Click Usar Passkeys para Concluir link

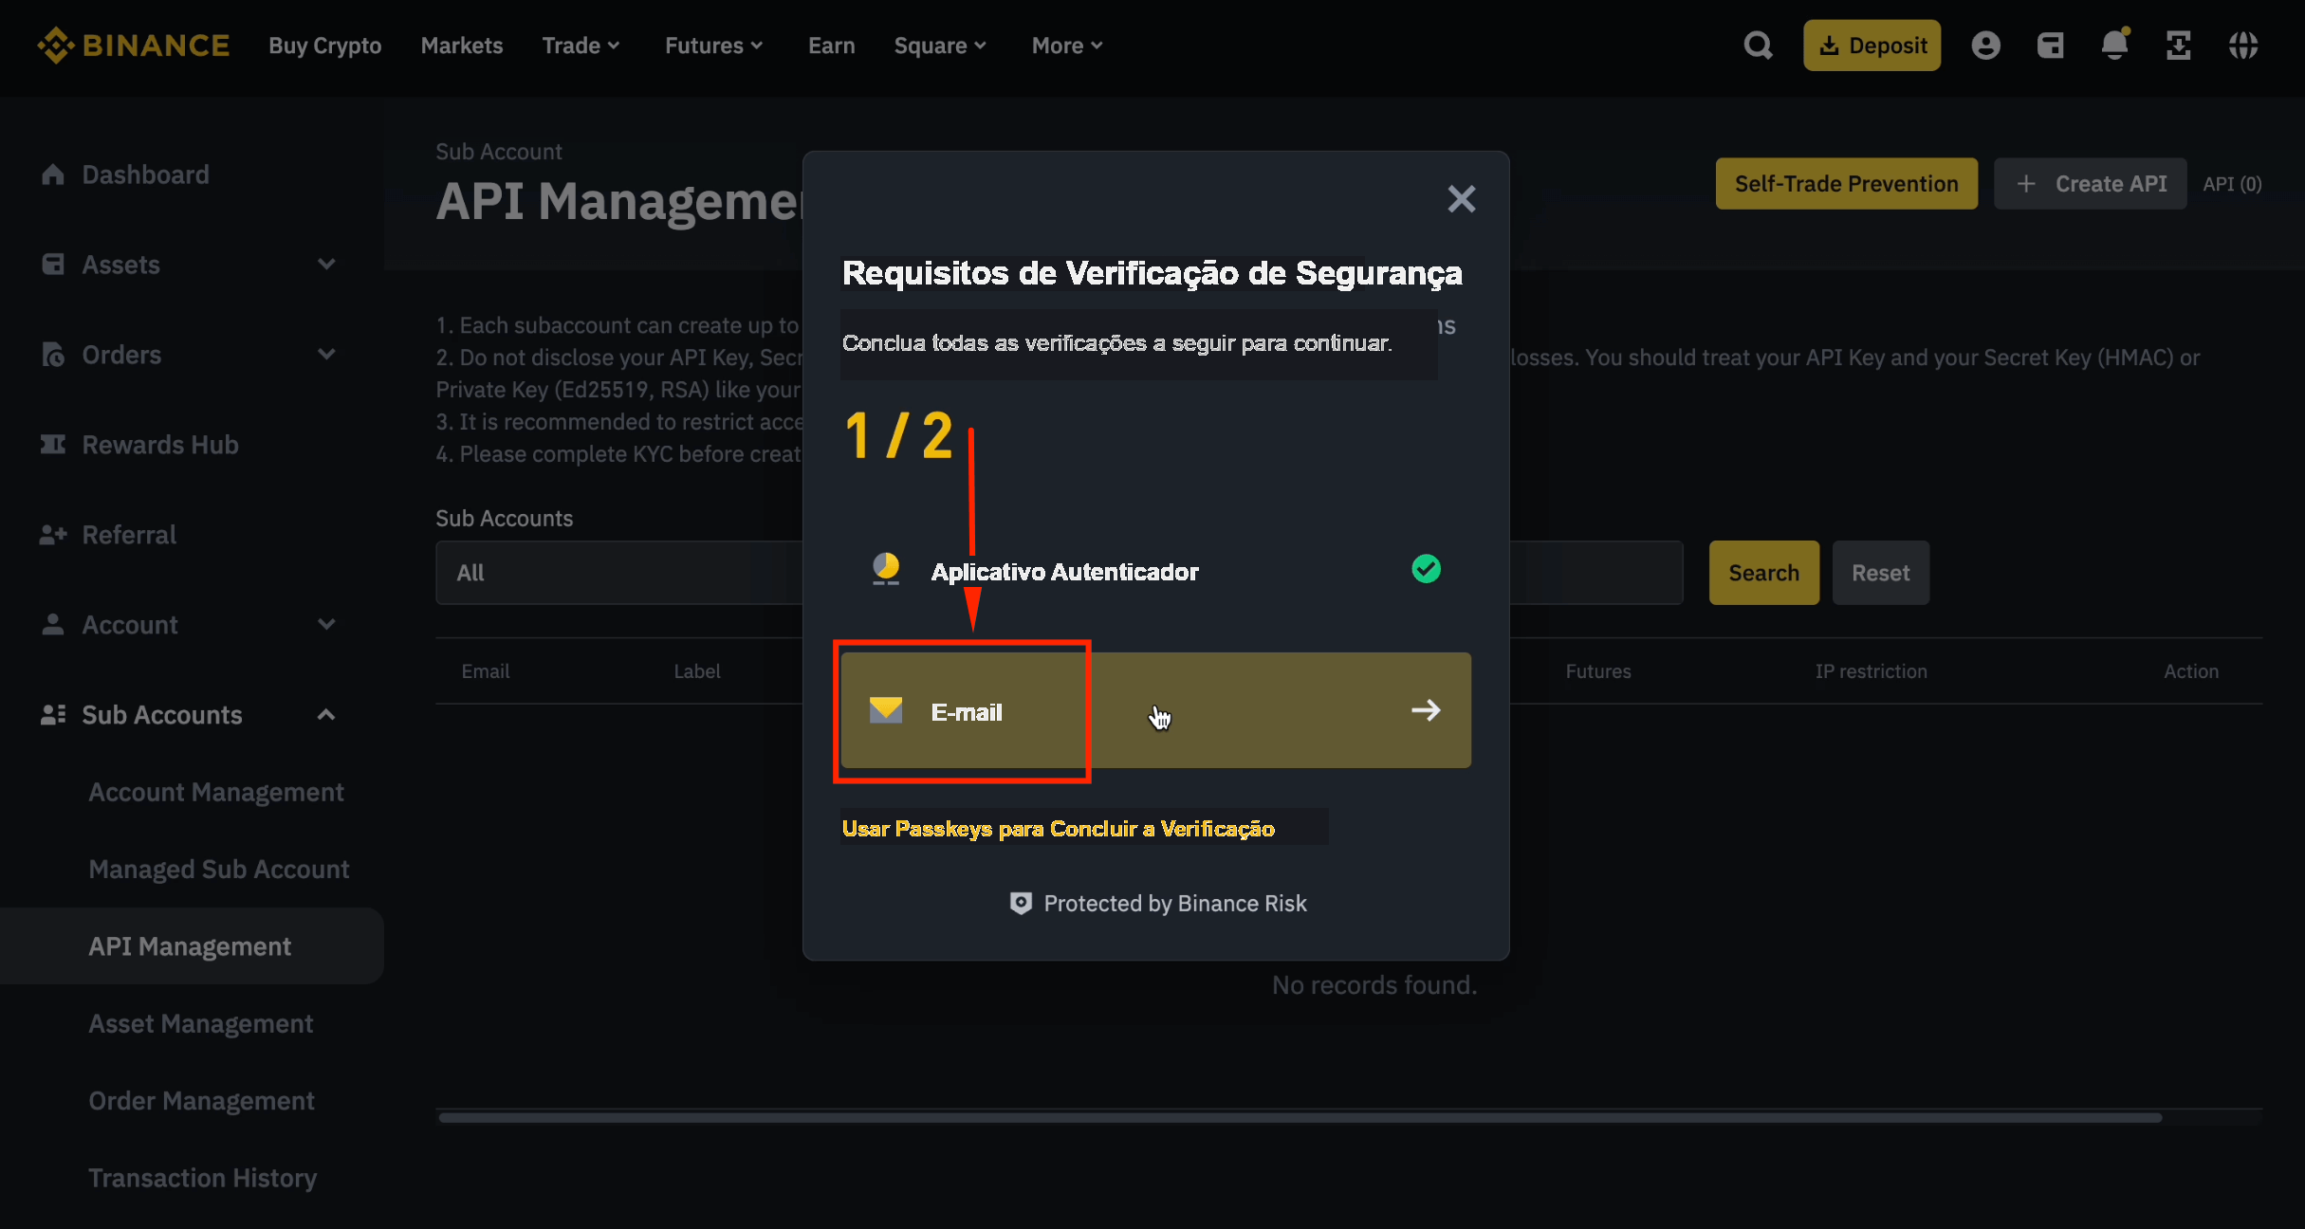point(1059,829)
